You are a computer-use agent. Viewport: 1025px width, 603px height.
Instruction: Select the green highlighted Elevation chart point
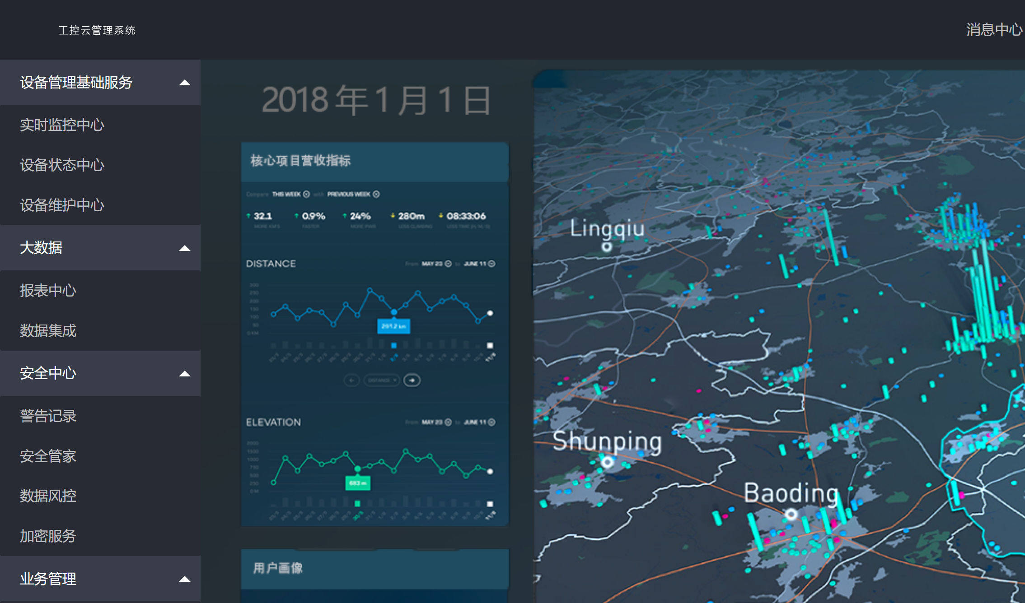[x=357, y=469]
